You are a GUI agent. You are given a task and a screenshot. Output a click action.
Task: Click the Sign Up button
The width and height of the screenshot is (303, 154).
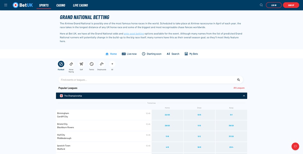click(x=291, y=5)
